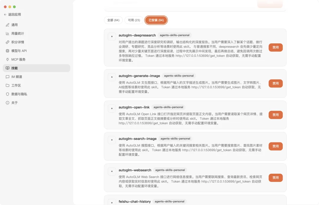This screenshot has width=319, height=205.
Task: Click the green macOS fullscreen window button
Action: (x=14, y=7)
